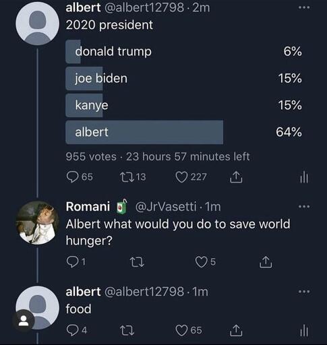Screen dimensions: 327x345
Task: Reply to Romani's world hunger tweet
Action: pos(76,262)
